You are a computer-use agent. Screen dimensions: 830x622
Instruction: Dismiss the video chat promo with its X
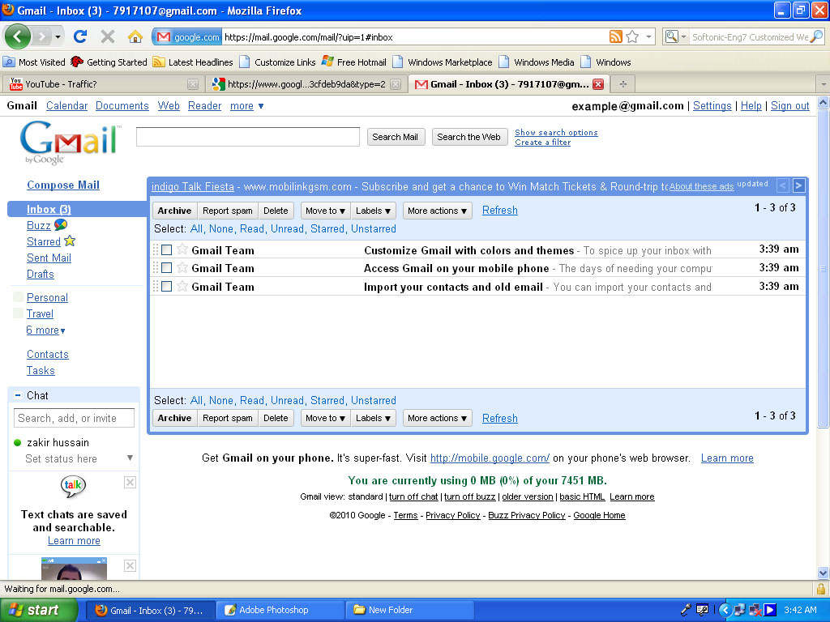coord(130,565)
